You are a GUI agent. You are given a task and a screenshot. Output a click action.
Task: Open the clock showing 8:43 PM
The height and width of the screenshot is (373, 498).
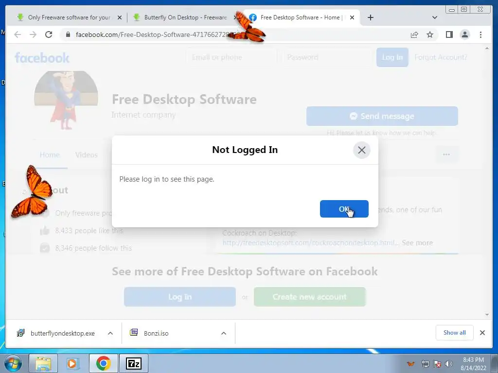coord(473,364)
